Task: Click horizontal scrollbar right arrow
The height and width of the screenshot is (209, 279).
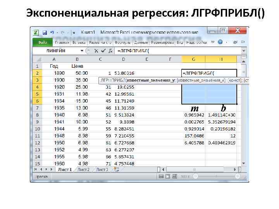Action: pos(235,170)
